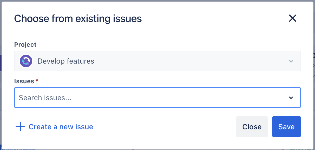Viewport: 315px width, 150px height.
Task: Click the word Close on the grey button
Action: pos(252,127)
